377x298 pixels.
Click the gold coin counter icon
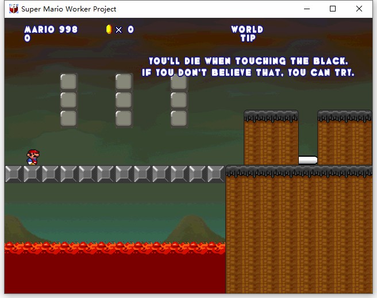109,29
